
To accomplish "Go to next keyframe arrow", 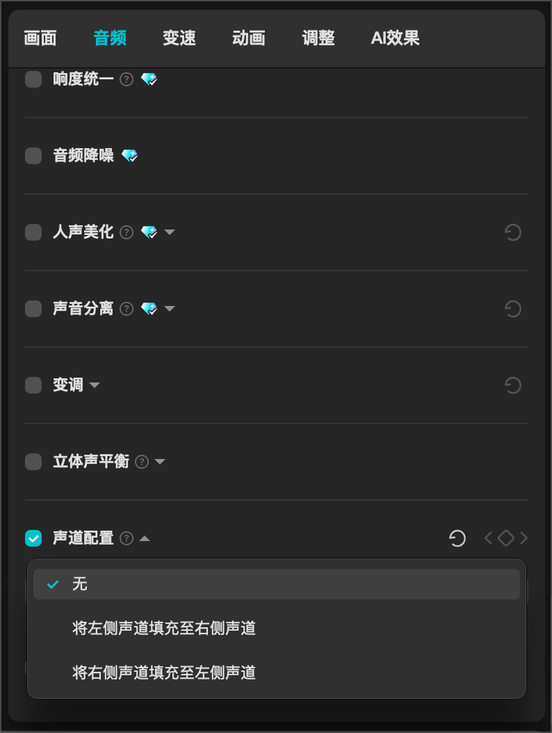I will coord(524,538).
